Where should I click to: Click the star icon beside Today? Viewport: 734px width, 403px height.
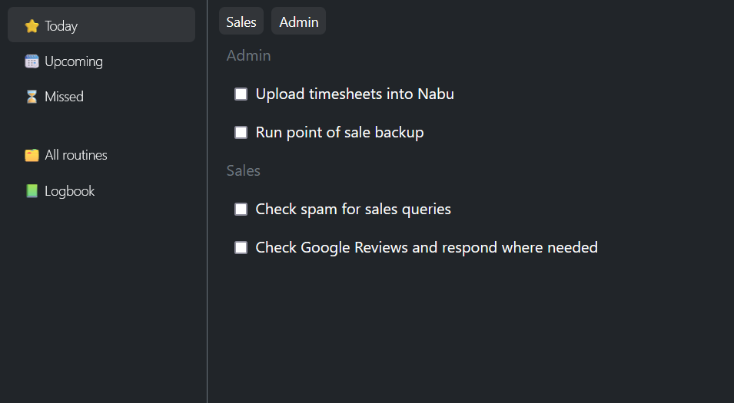click(x=32, y=26)
